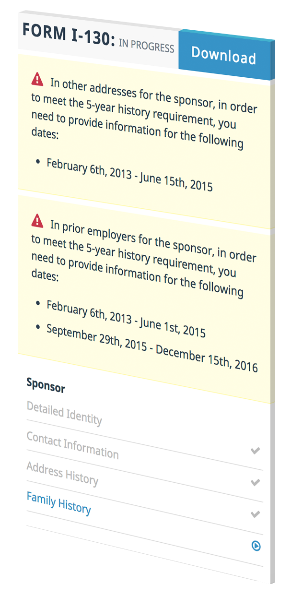The width and height of the screenshot is (291, 596).
Task: Click the checkmark for Address History
Action: (256, 514)
